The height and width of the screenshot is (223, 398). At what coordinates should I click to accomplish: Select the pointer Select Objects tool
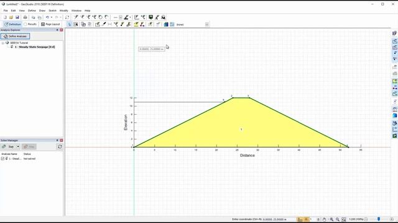click(69, 24)
